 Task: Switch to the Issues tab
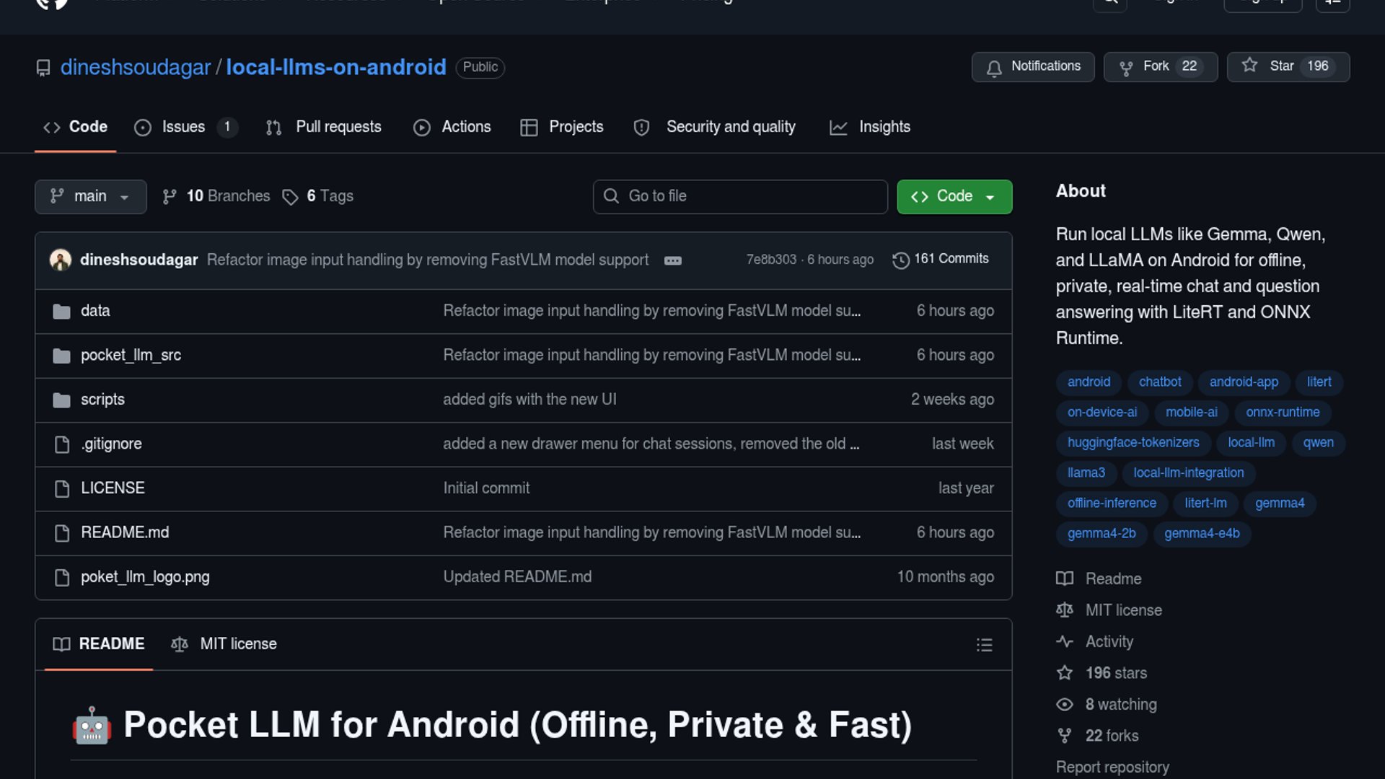pyautogui.click(x=183, y=127)
